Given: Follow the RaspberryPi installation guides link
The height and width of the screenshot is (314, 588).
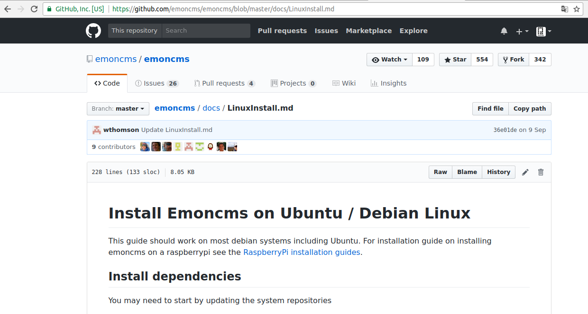Looking at the screenshot, I should click(302, 252).
